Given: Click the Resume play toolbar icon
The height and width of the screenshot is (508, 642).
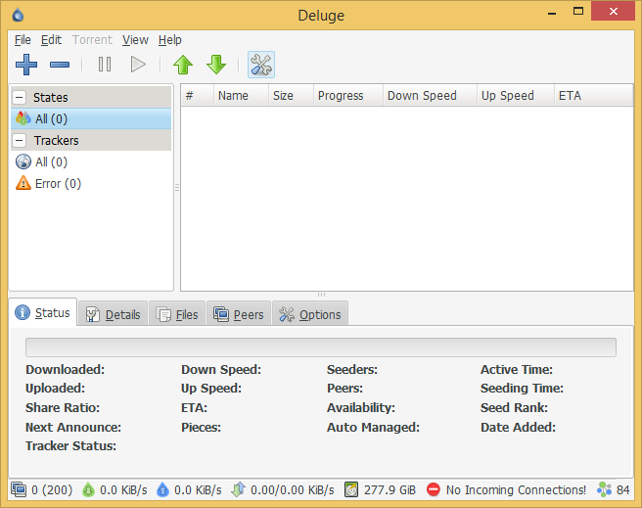Looking at the screenshot, I should [138, 65].
